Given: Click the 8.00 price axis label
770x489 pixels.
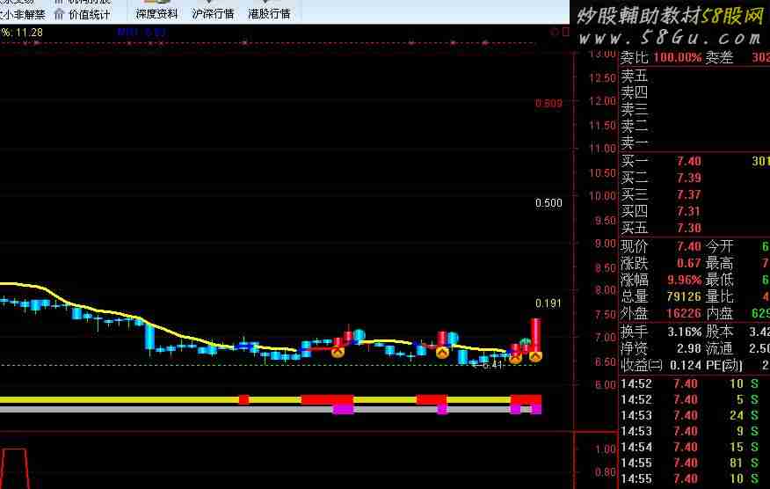Looking at the screenshot, I should coord(605,290).
